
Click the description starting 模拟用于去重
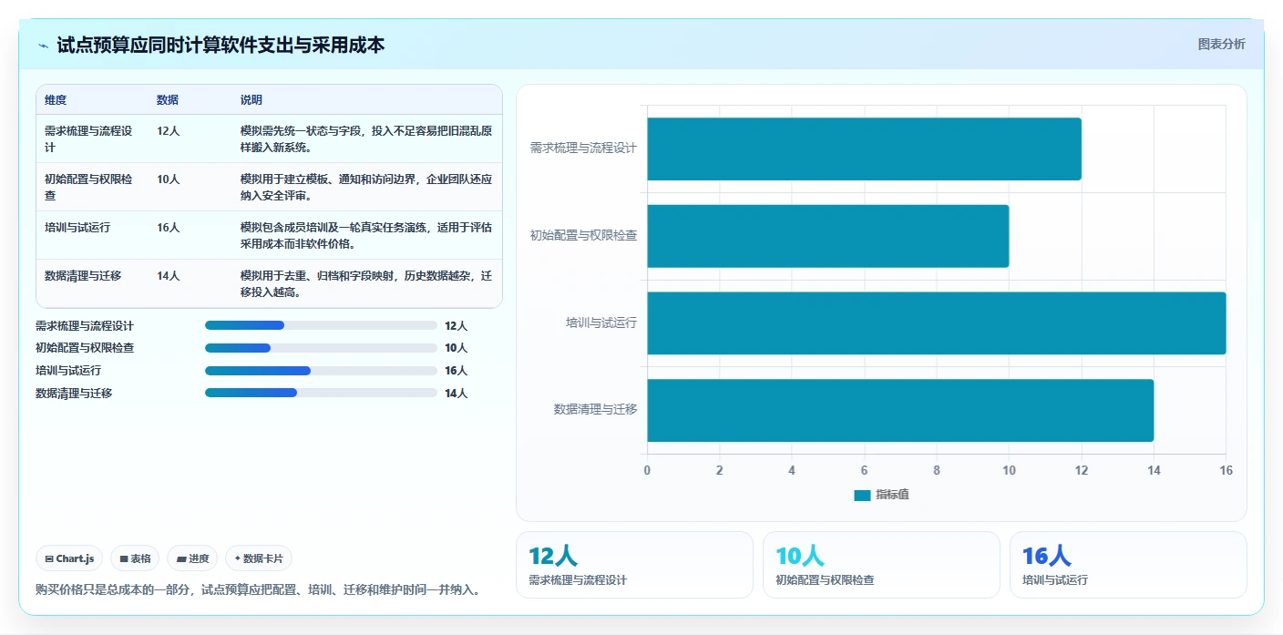click(x=366, y=283)
